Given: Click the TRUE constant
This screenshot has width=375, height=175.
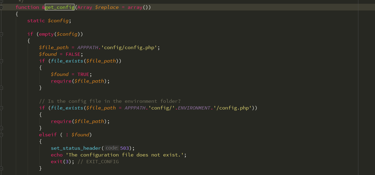Looking at the screenshot, I should 84,74.
